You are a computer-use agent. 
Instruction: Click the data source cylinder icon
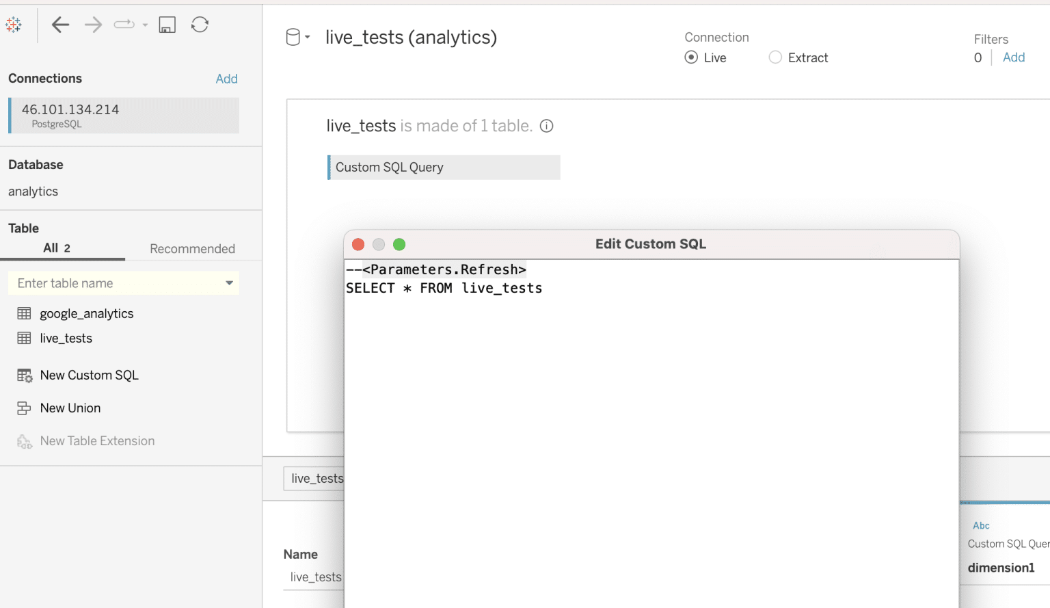(x=293, y=37)
